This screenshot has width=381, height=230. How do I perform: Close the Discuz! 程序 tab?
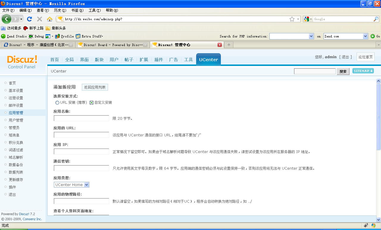[71, 45]
